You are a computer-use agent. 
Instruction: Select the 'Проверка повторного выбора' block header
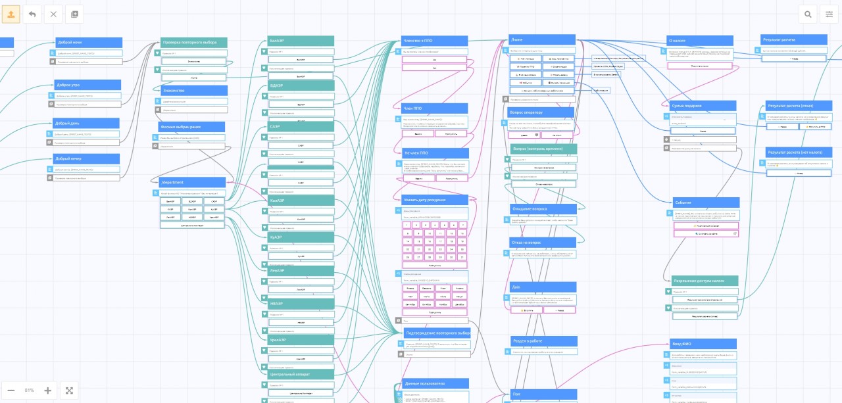click(193, 43)
